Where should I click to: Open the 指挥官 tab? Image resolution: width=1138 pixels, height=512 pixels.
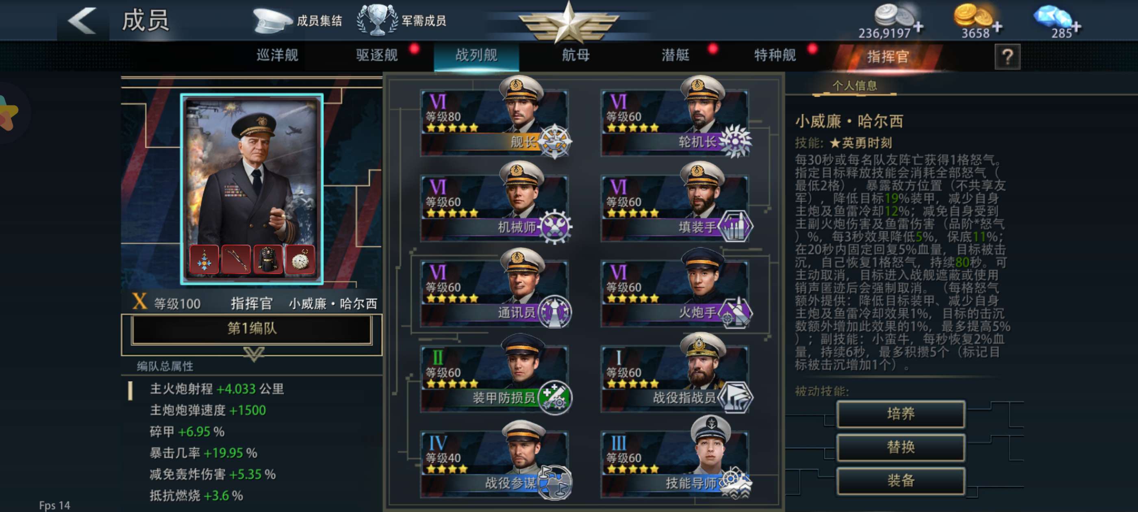[x=888, y=56]
